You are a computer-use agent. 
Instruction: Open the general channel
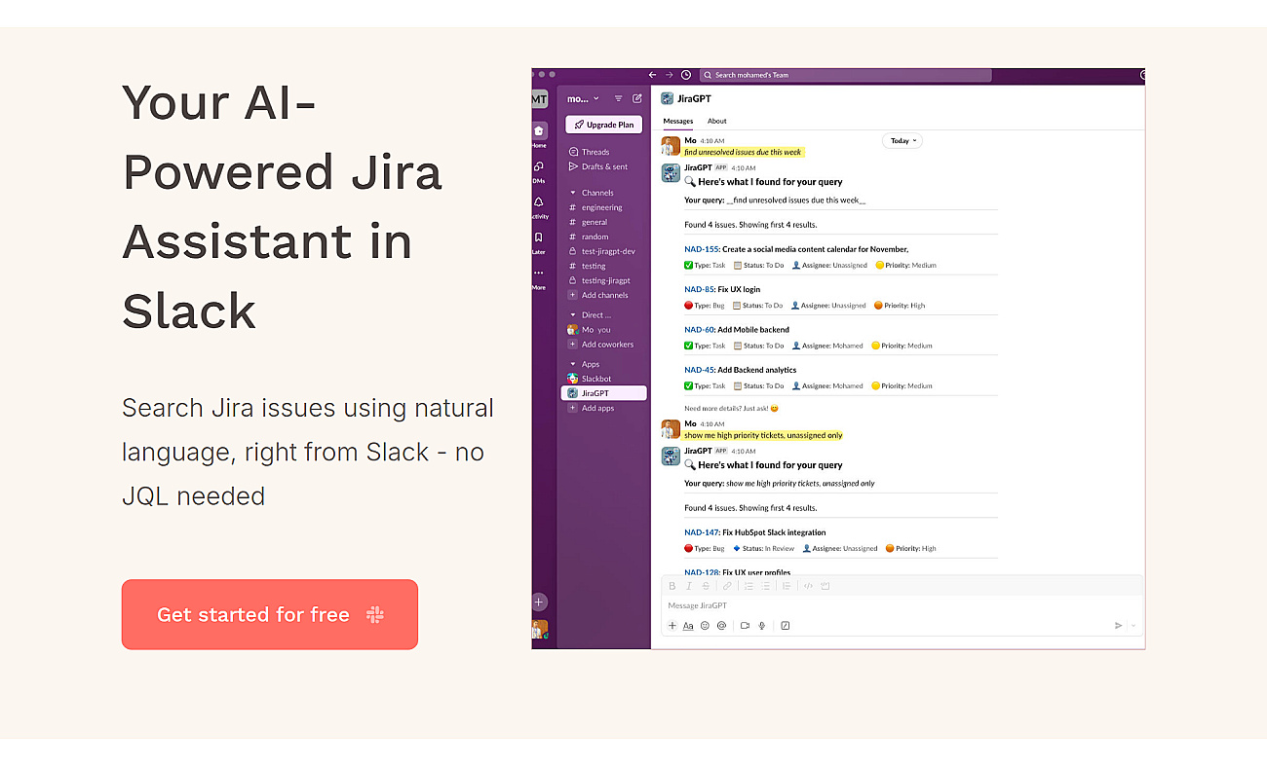tap(595, 222)
